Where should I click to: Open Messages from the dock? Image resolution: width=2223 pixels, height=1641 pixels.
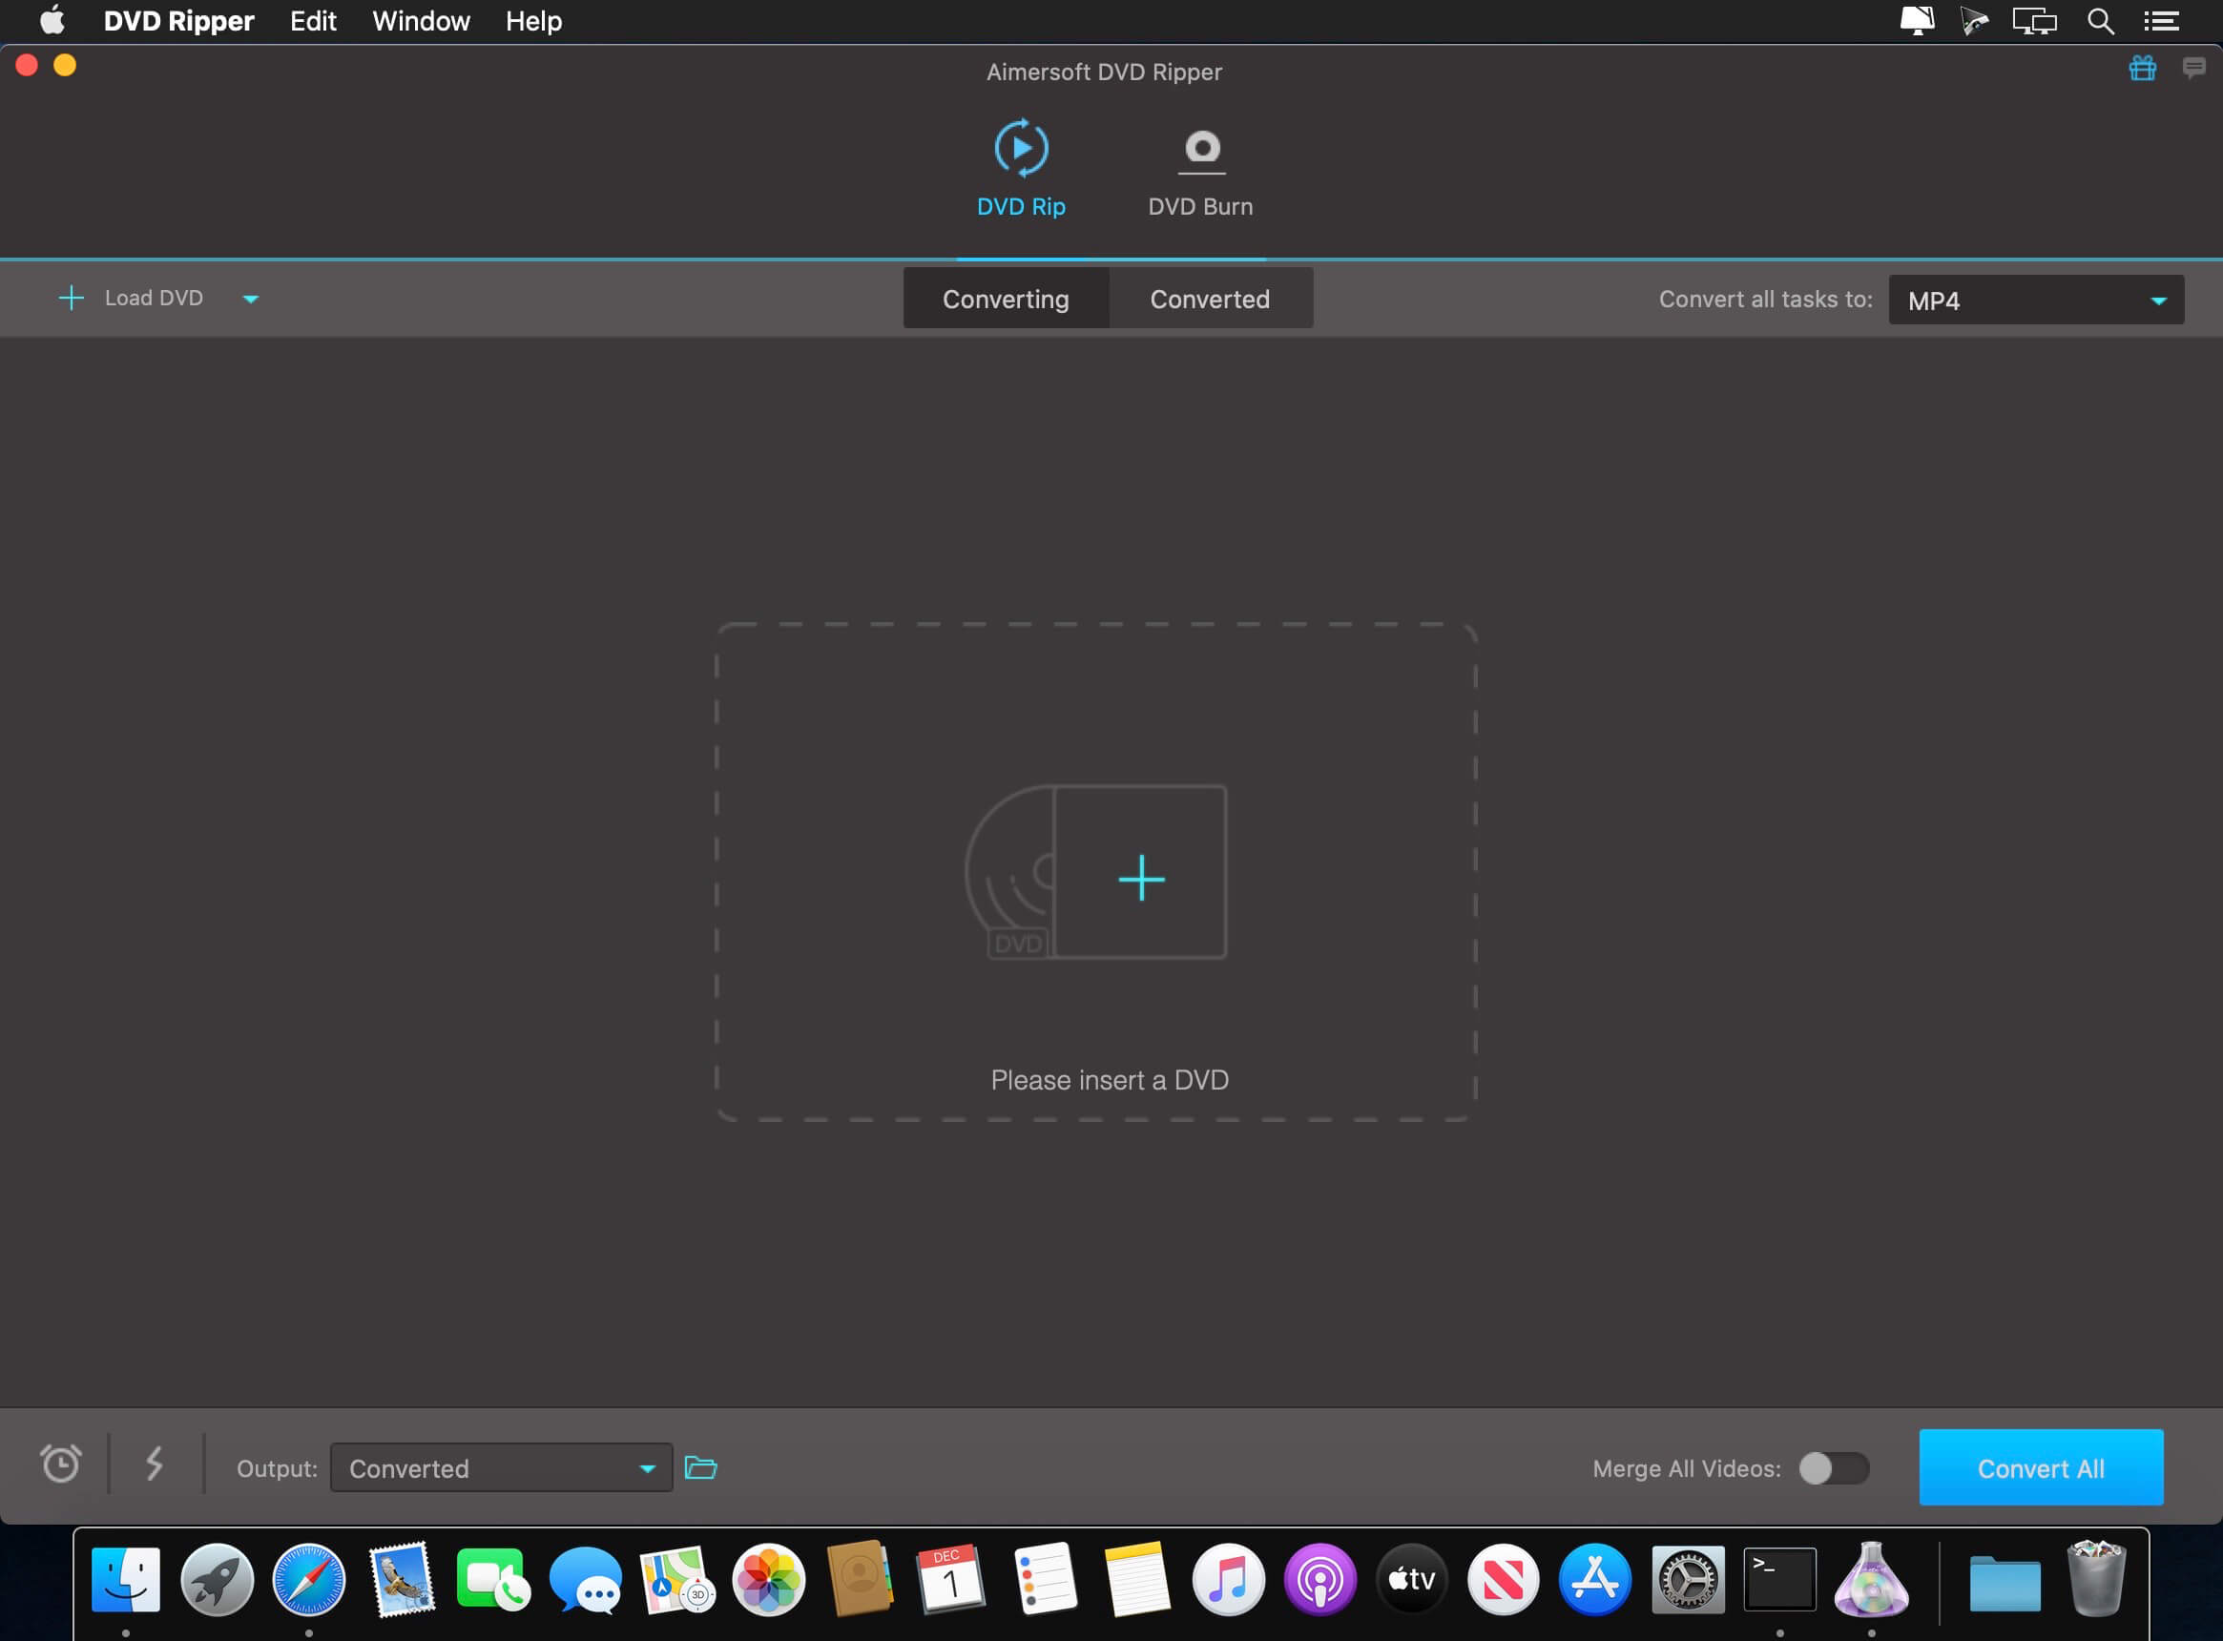tap(585, 1579)
